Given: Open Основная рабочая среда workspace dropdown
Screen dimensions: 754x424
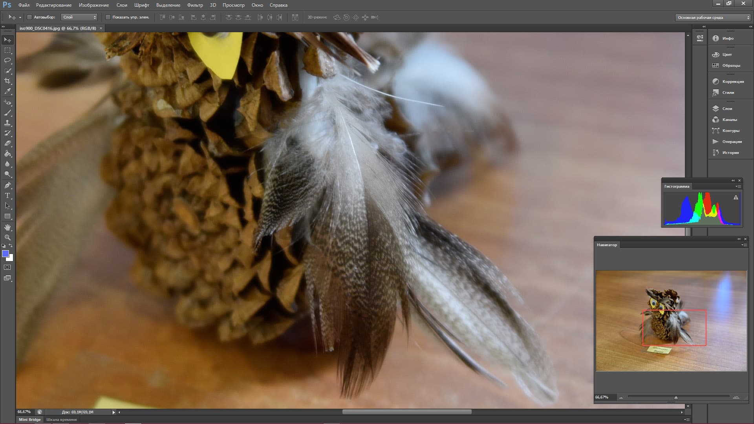Looking at the screenshot, I should (x=713, y=18).
